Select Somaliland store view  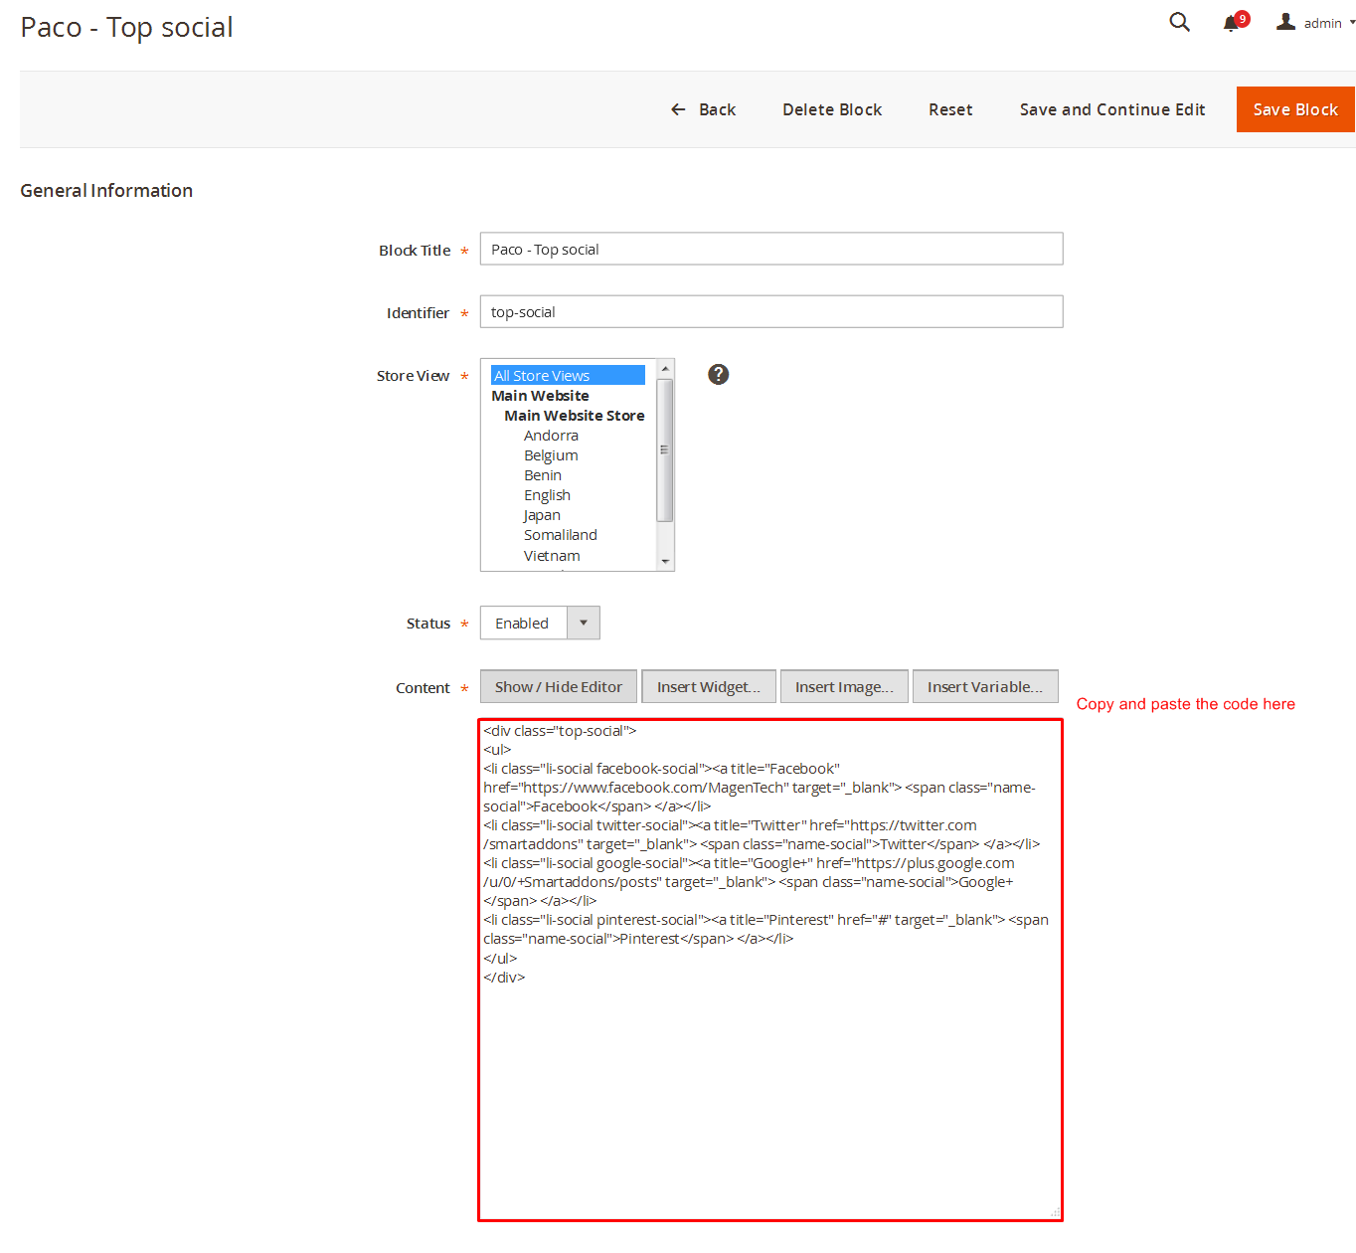point(561,534)
